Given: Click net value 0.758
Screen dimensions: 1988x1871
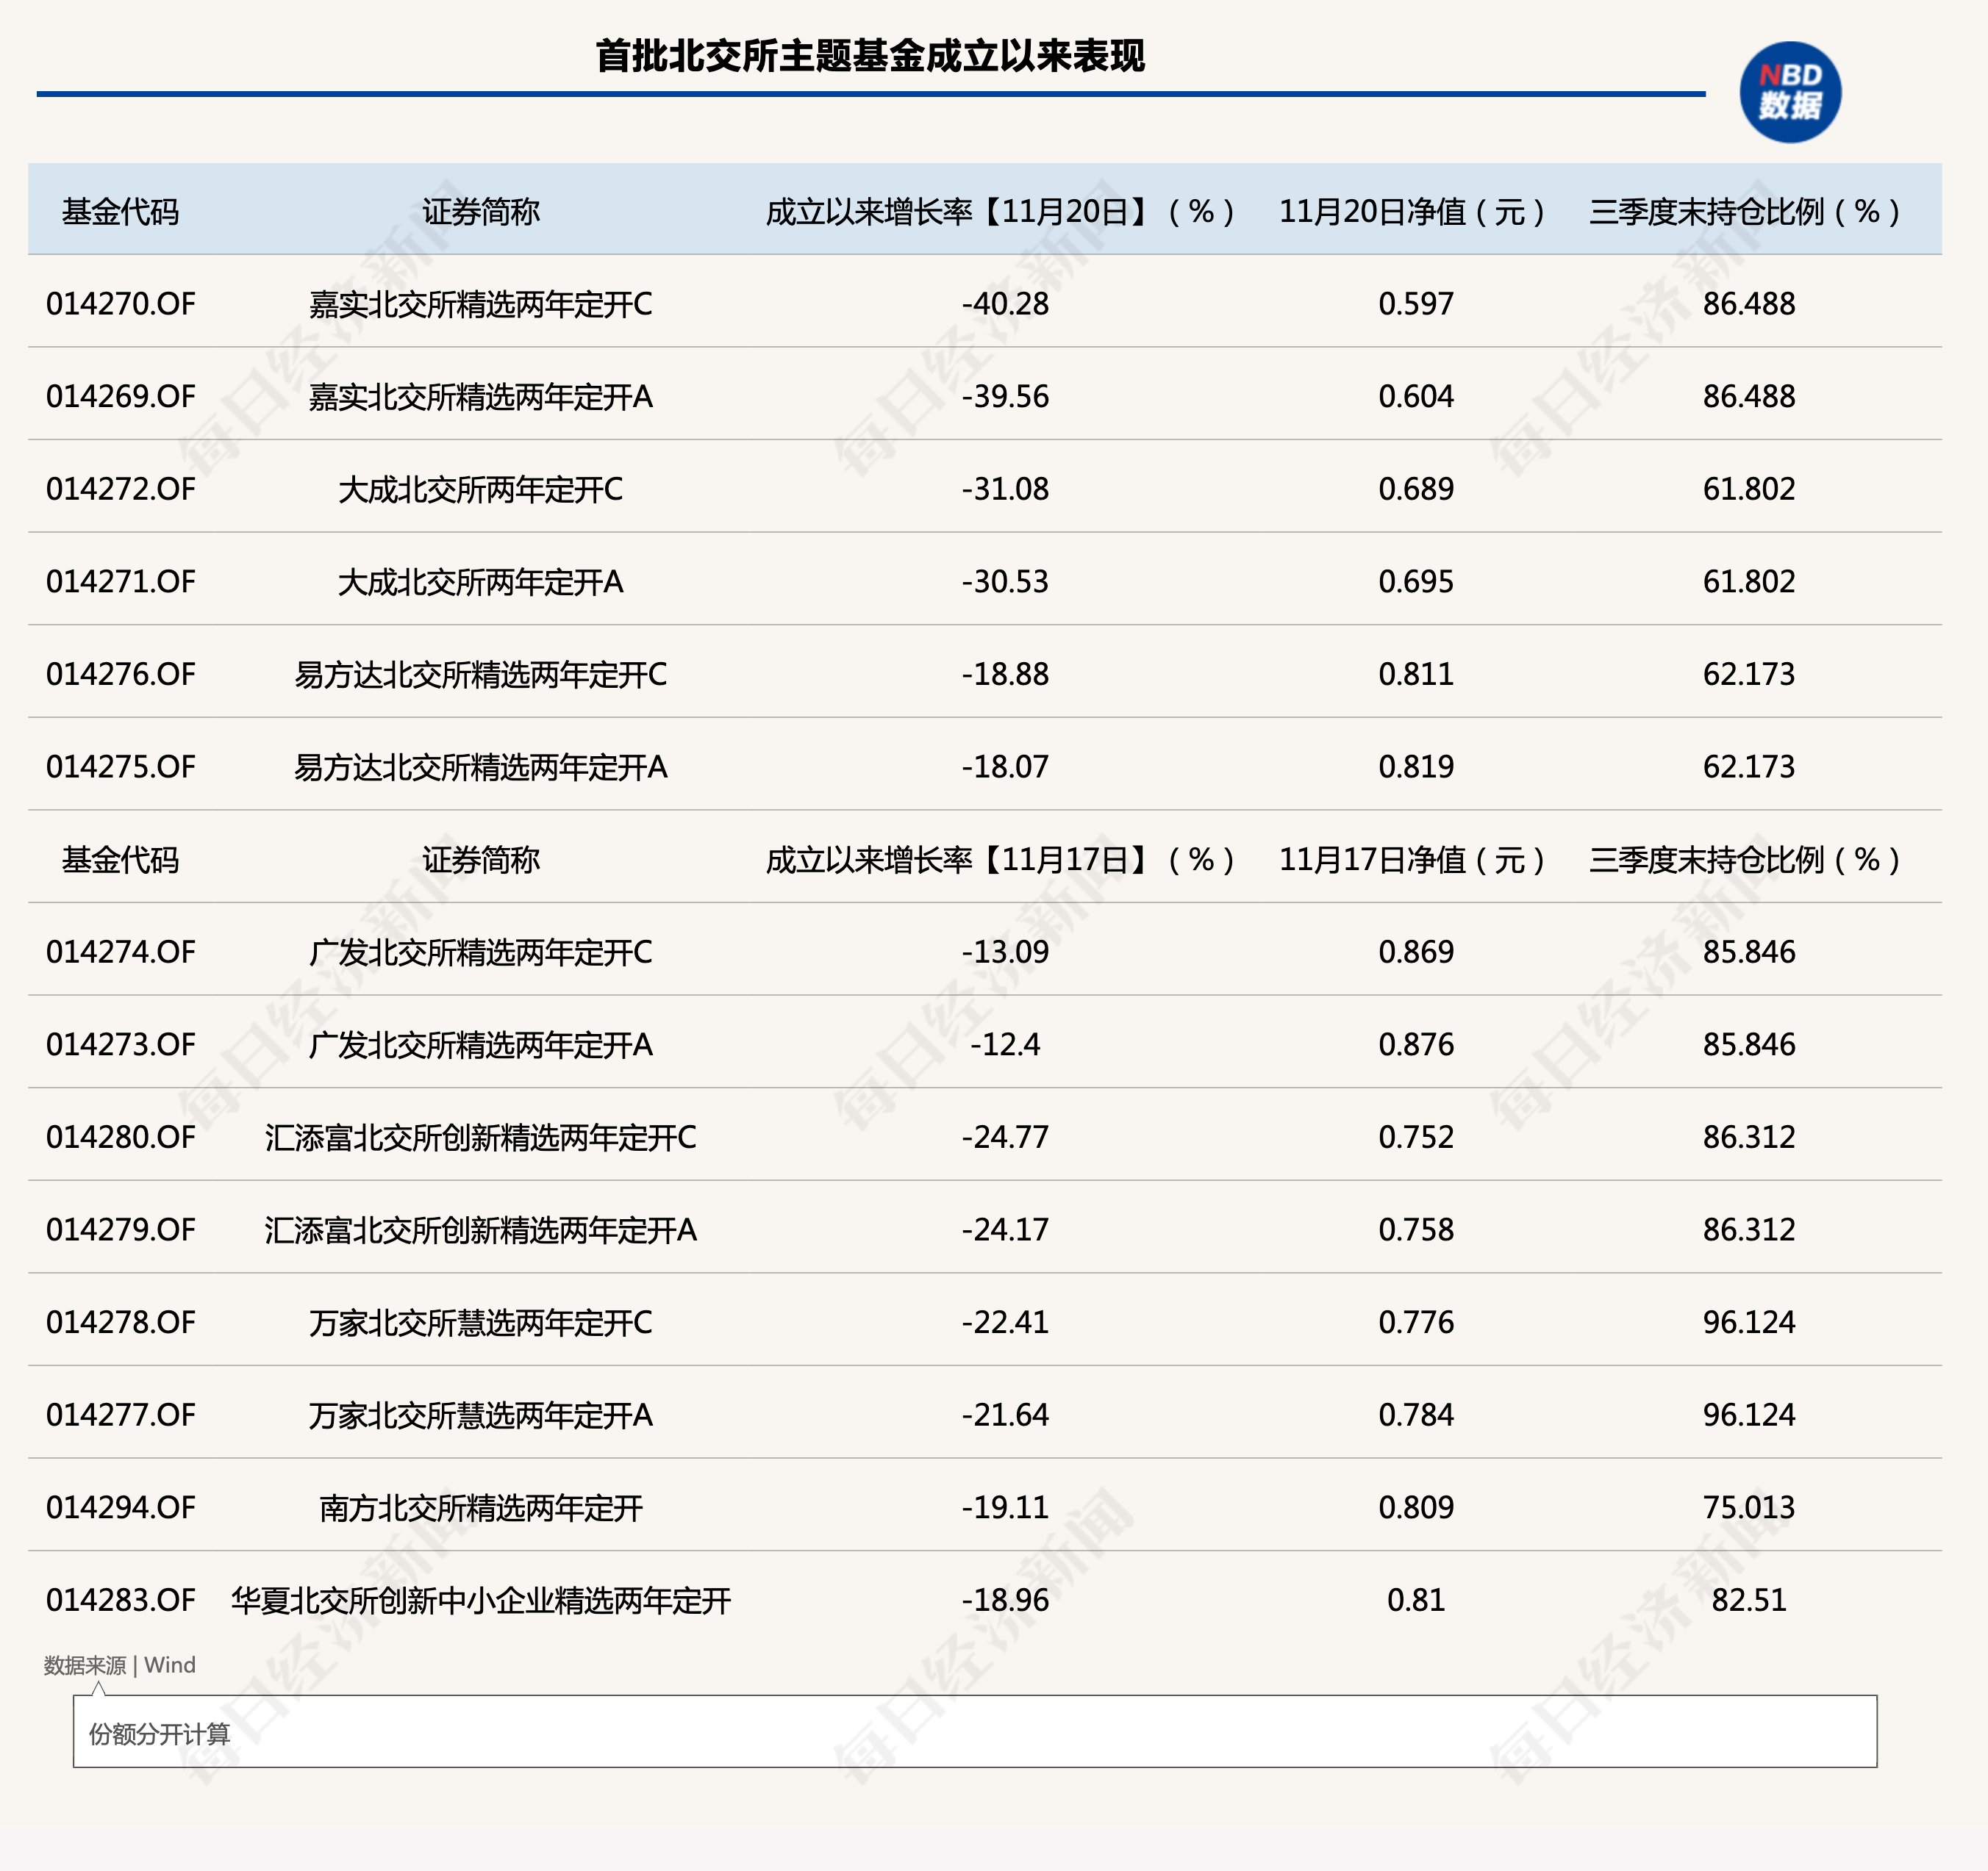Looking at the screenshot, I should click(x=1416, y=1230).
